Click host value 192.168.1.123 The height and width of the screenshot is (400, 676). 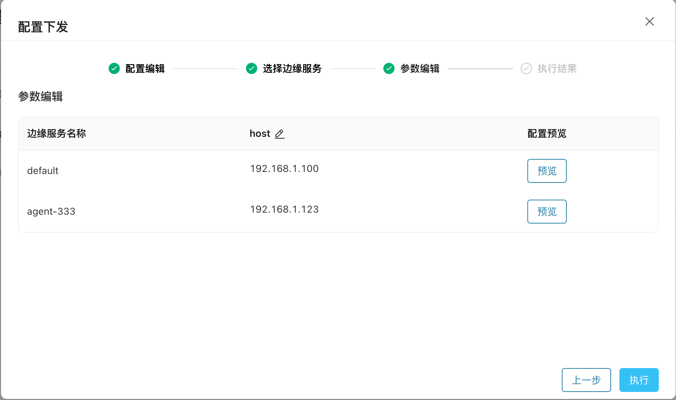(x=284, y=209)
